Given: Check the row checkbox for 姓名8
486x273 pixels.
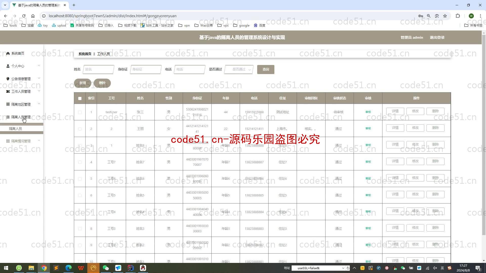Looking at the screenshot, I should tap(80, 146).
